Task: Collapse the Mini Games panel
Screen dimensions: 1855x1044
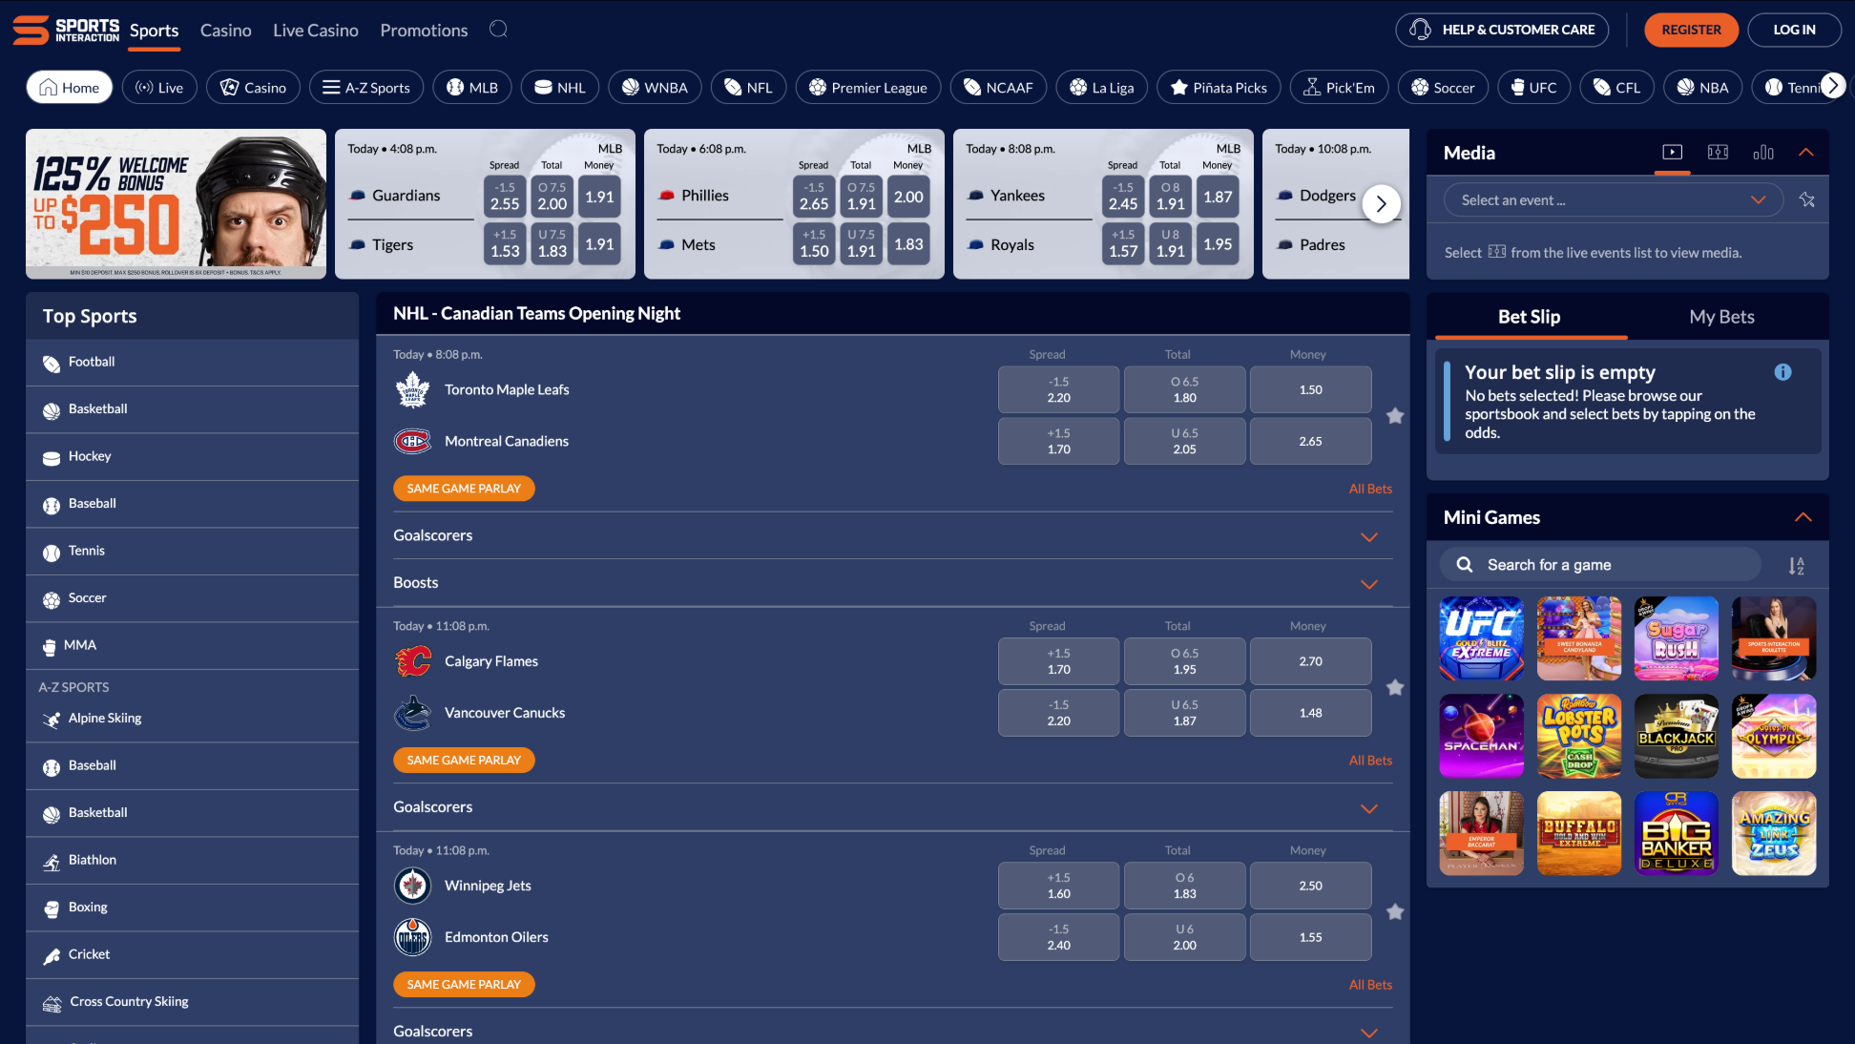Action: (x=1803, y=517)
